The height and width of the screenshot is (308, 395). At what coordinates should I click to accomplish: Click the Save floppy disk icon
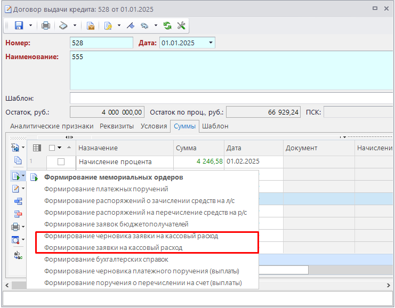tap(19, 26)
